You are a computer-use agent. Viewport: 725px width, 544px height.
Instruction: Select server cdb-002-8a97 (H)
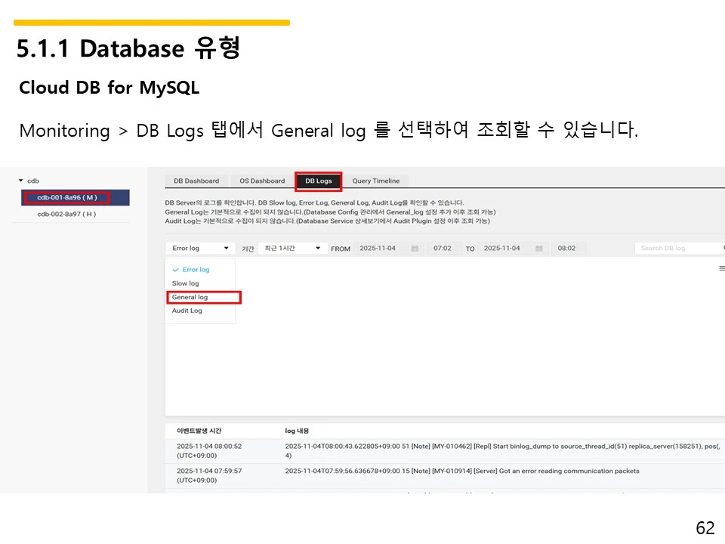click(x=66, y=214)
